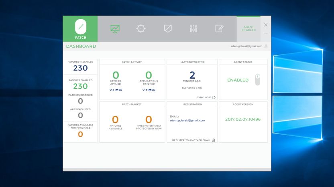Screen dimensions: 334x187
Task: Click the ENABLED status text
Action: [238, 80]
